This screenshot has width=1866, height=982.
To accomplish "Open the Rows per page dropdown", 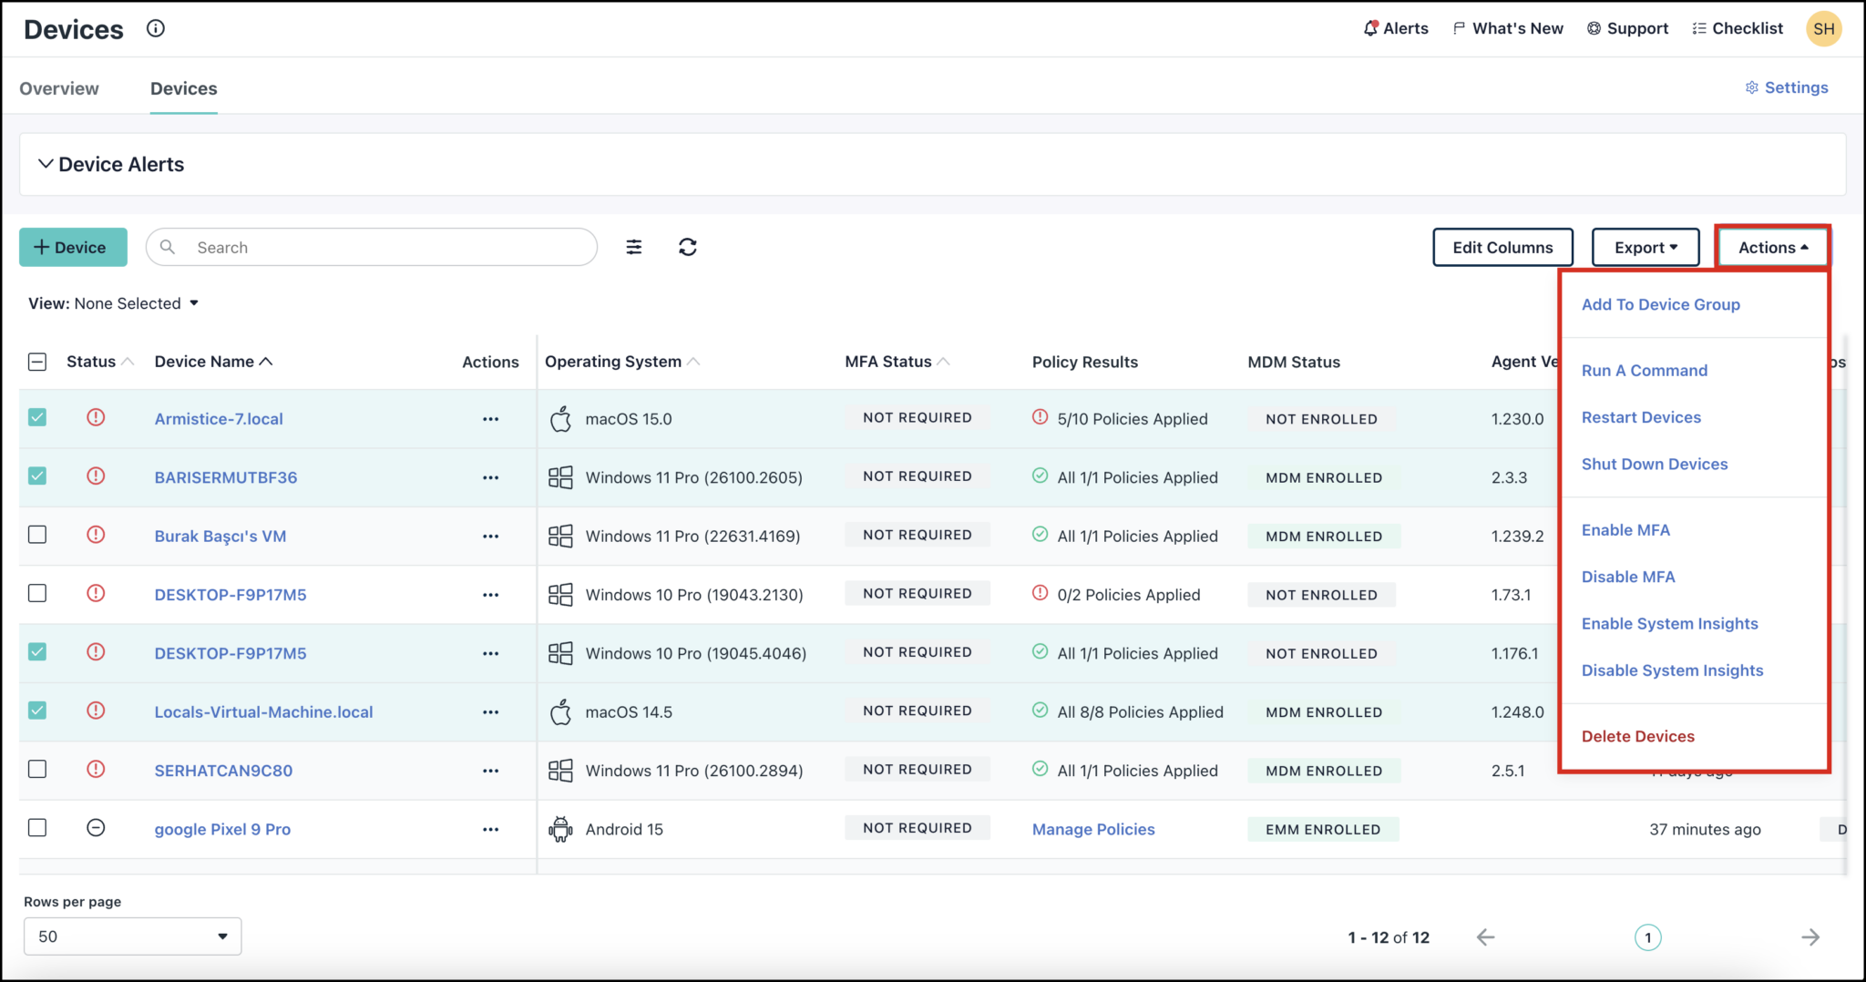I will pyautogui.click(x=131, y=936).
